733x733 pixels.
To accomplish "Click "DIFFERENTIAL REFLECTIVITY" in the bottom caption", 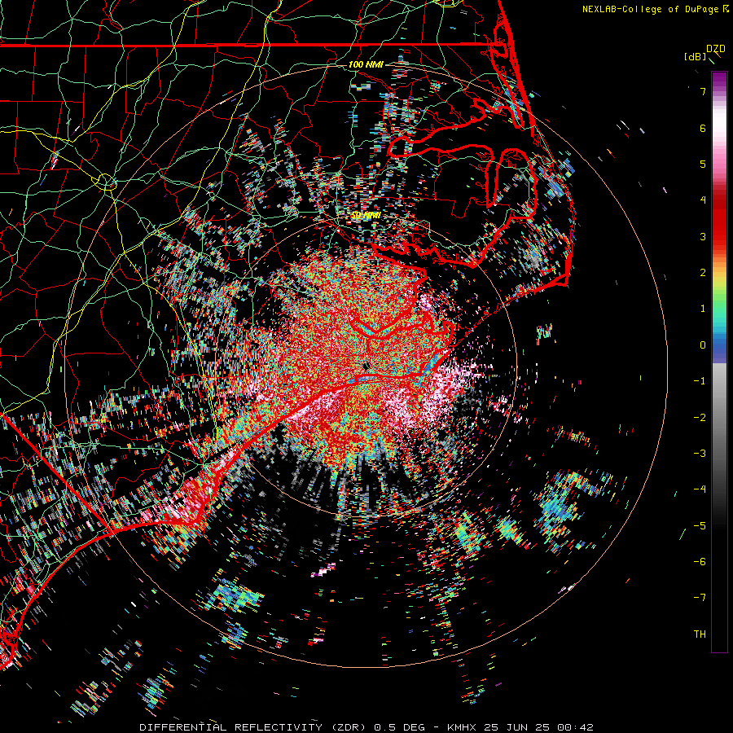I will 231,727.
